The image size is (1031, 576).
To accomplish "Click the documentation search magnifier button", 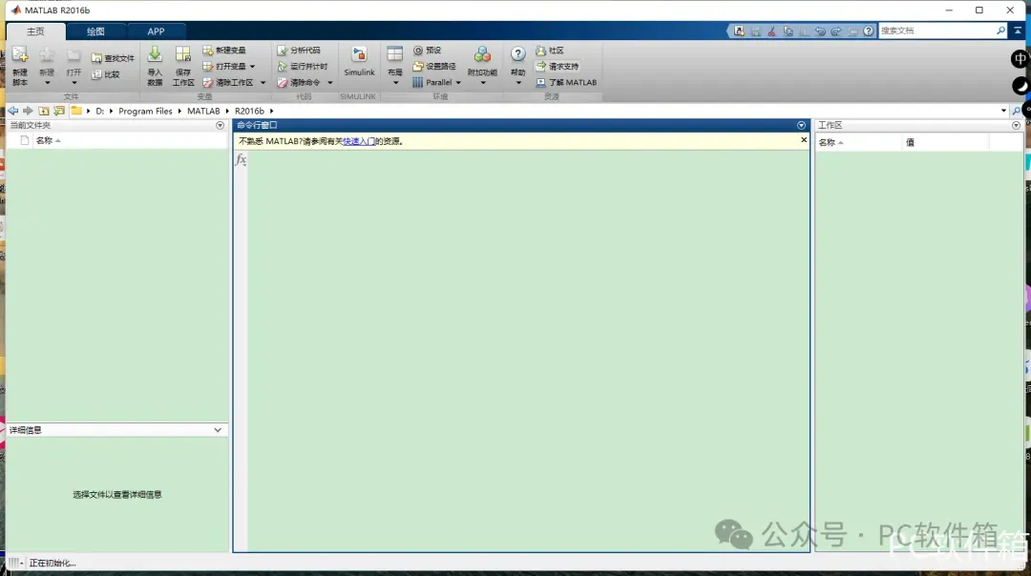I will point(1000,31).
